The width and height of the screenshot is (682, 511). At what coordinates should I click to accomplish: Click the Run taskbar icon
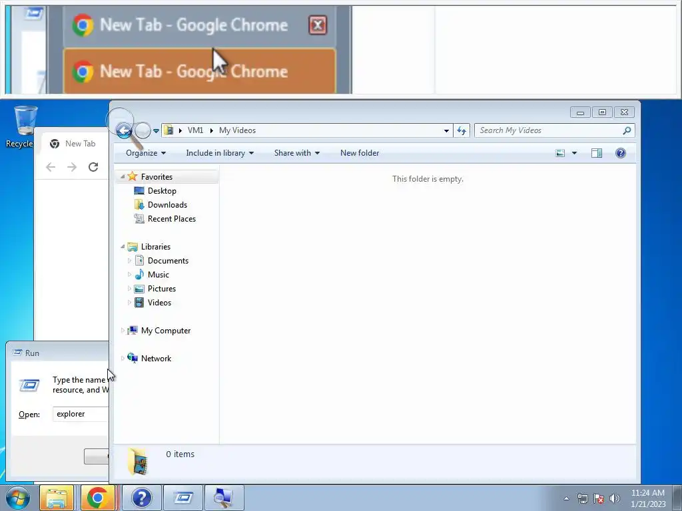[x=183, y=498]
